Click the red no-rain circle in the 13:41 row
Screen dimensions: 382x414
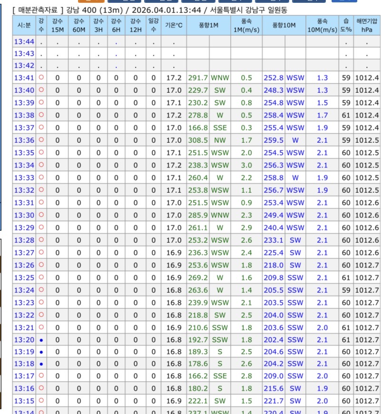click(x=41, y=78)
